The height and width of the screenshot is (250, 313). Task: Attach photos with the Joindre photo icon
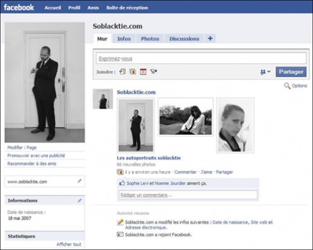pyautogui.click(x=133, y=72)
